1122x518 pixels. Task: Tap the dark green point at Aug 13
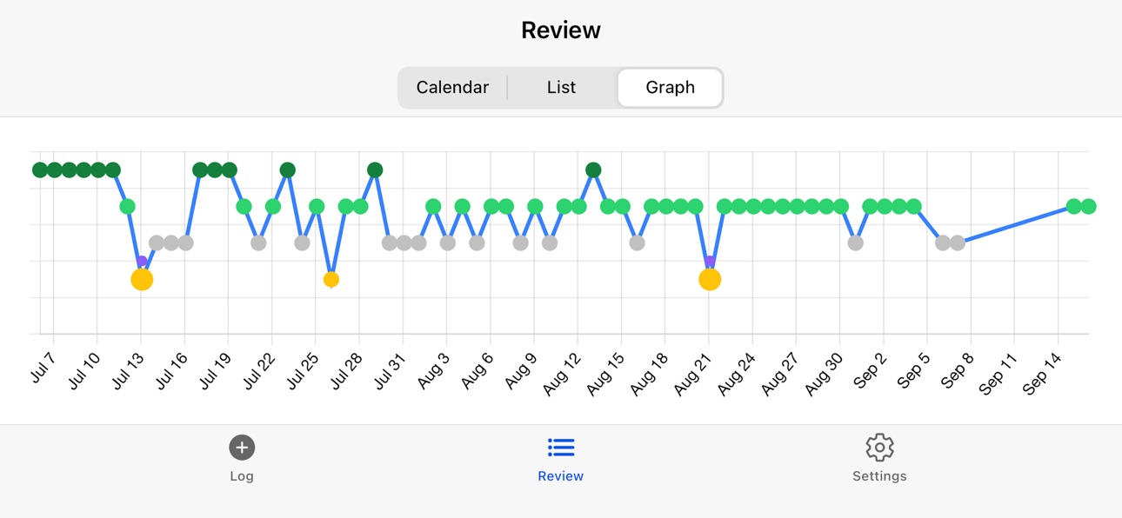[x=593, y=169]
